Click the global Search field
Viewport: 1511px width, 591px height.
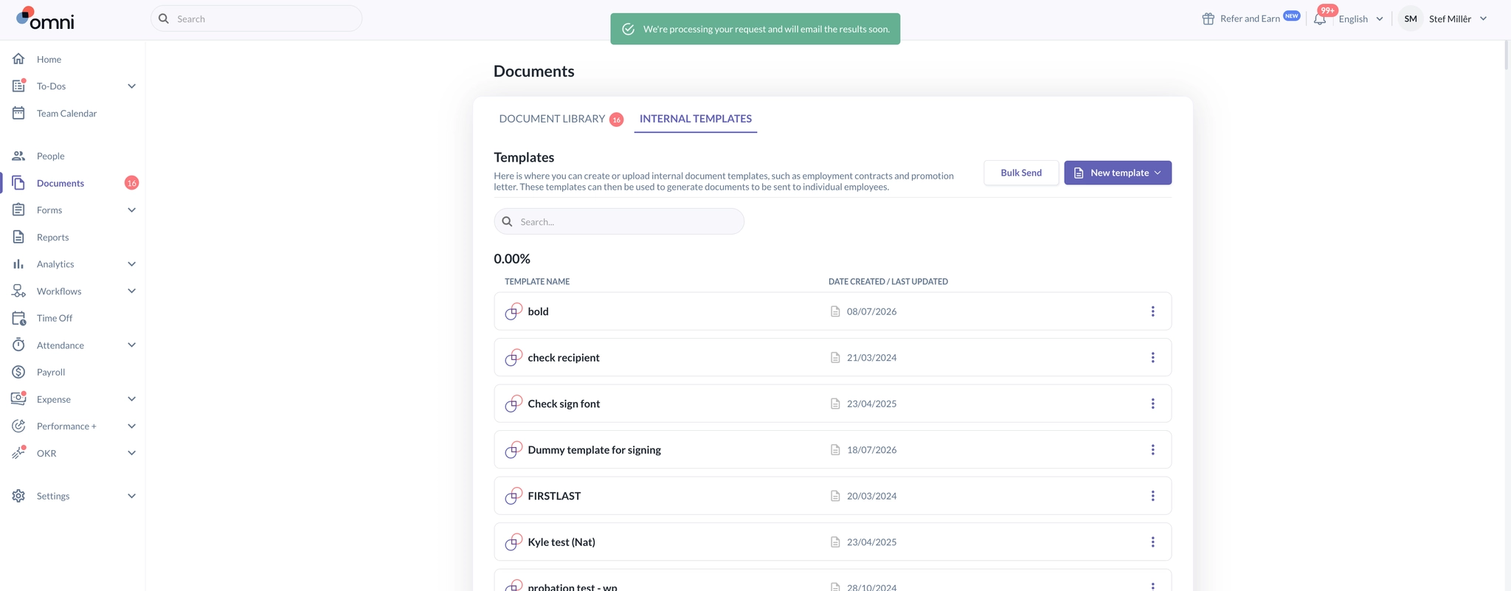point(256,18)
